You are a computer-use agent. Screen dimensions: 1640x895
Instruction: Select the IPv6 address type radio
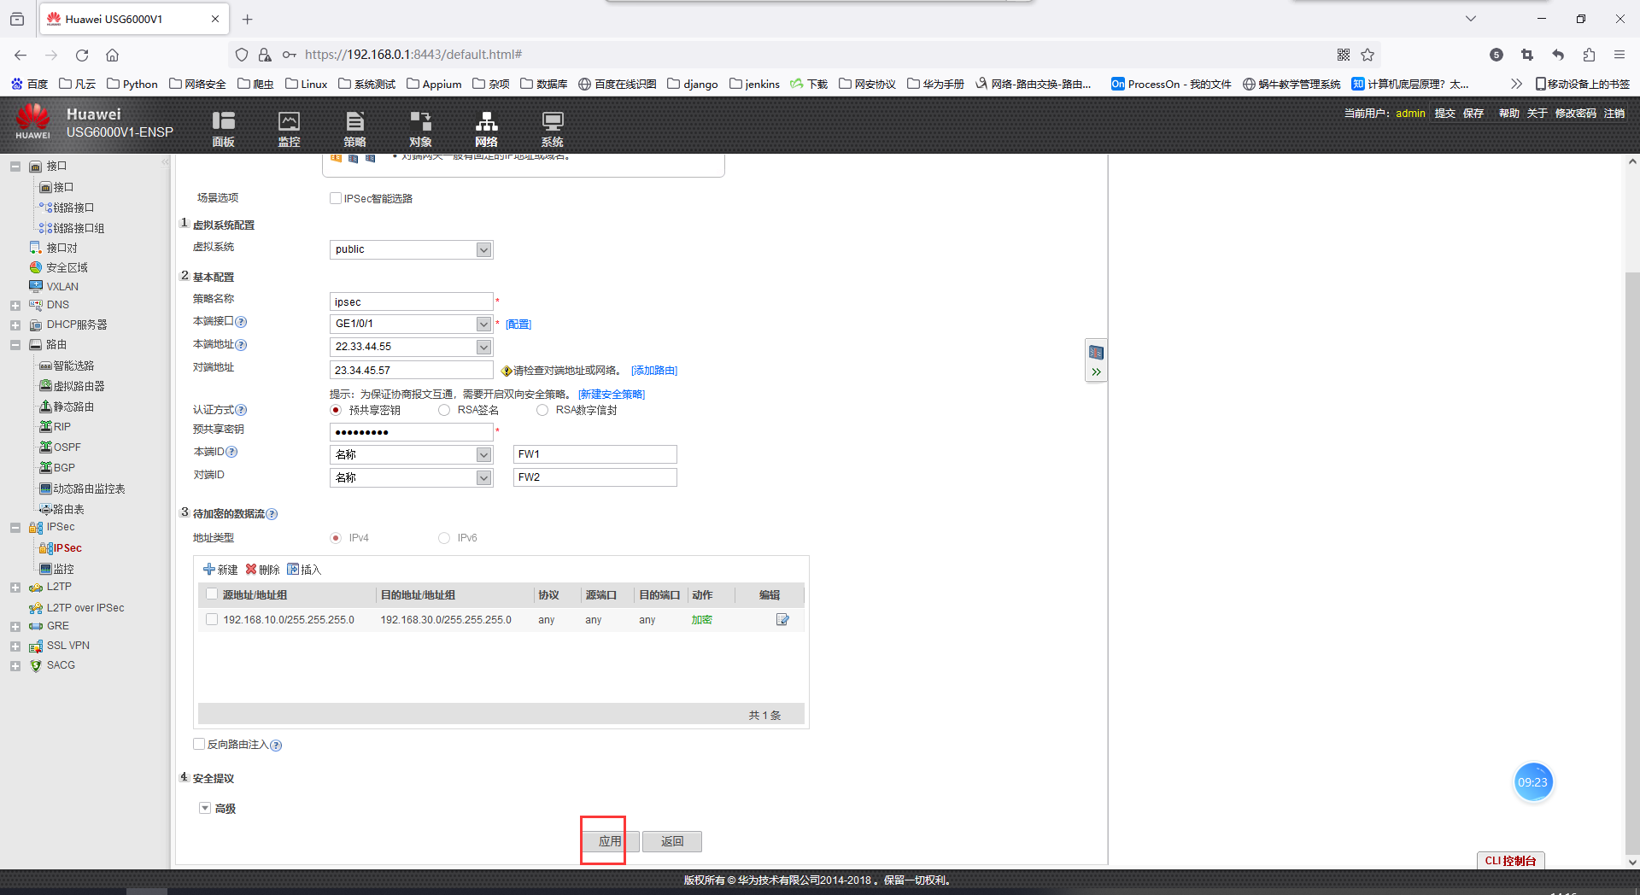[x=444, y=538]
